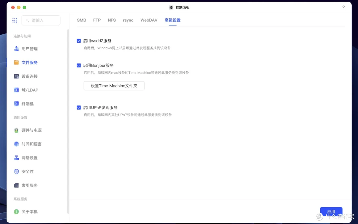
Task: Click the 设备连接 icon
Action: pos(17,76)
